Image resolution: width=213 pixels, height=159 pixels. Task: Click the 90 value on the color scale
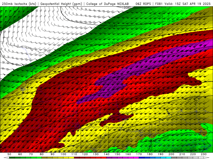tap(52, 154)
